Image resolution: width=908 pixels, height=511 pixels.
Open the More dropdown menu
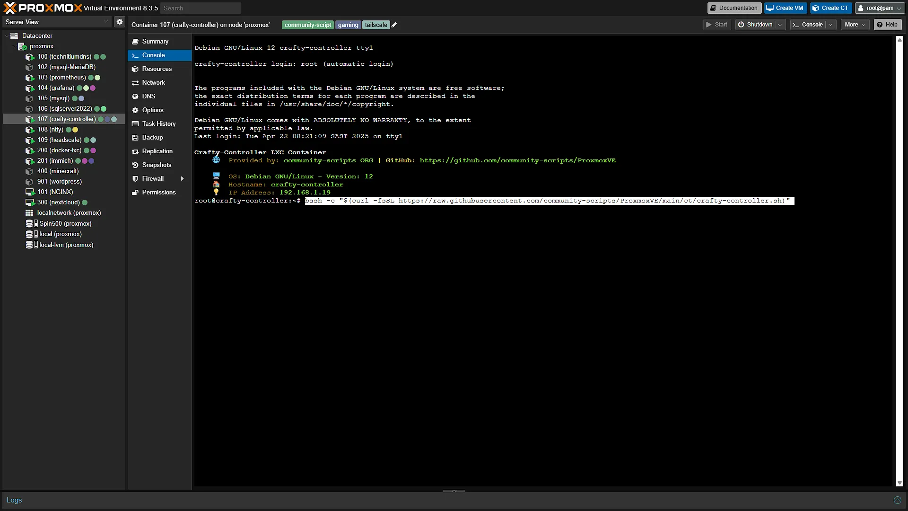tap(855, 25)
